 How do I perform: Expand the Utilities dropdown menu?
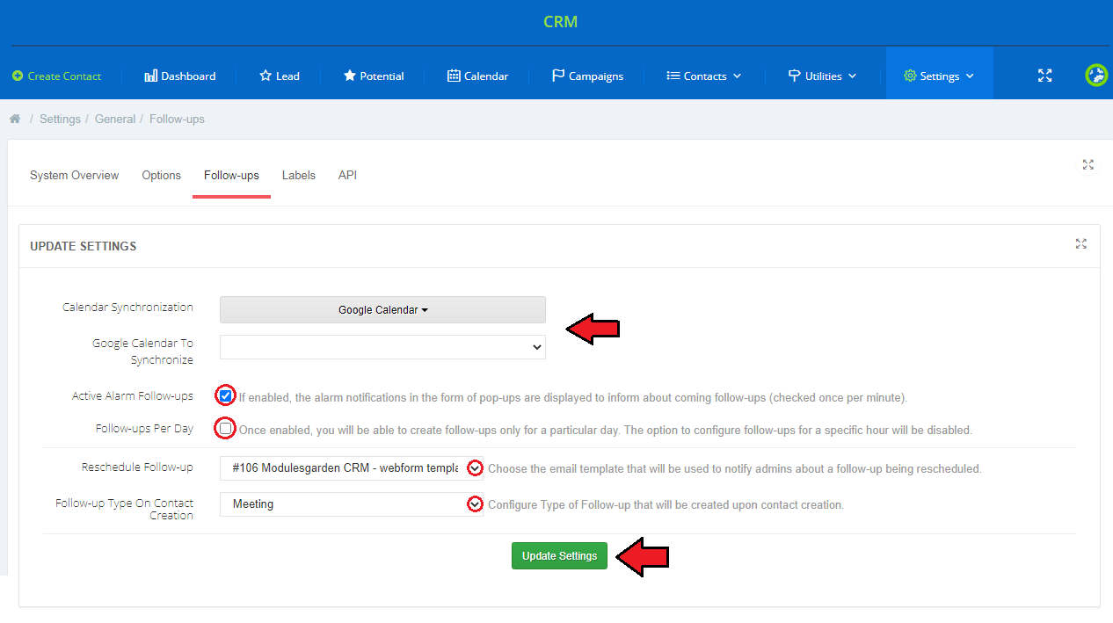coord(822,76)
